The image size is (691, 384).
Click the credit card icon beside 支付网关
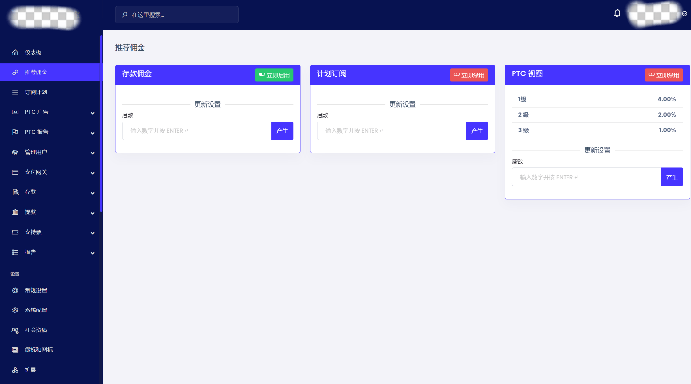point(15,172)
